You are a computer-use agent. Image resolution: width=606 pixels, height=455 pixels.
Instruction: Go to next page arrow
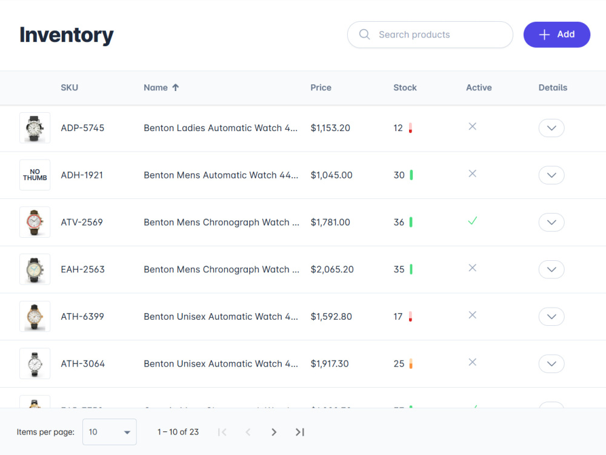coord(274,432)
